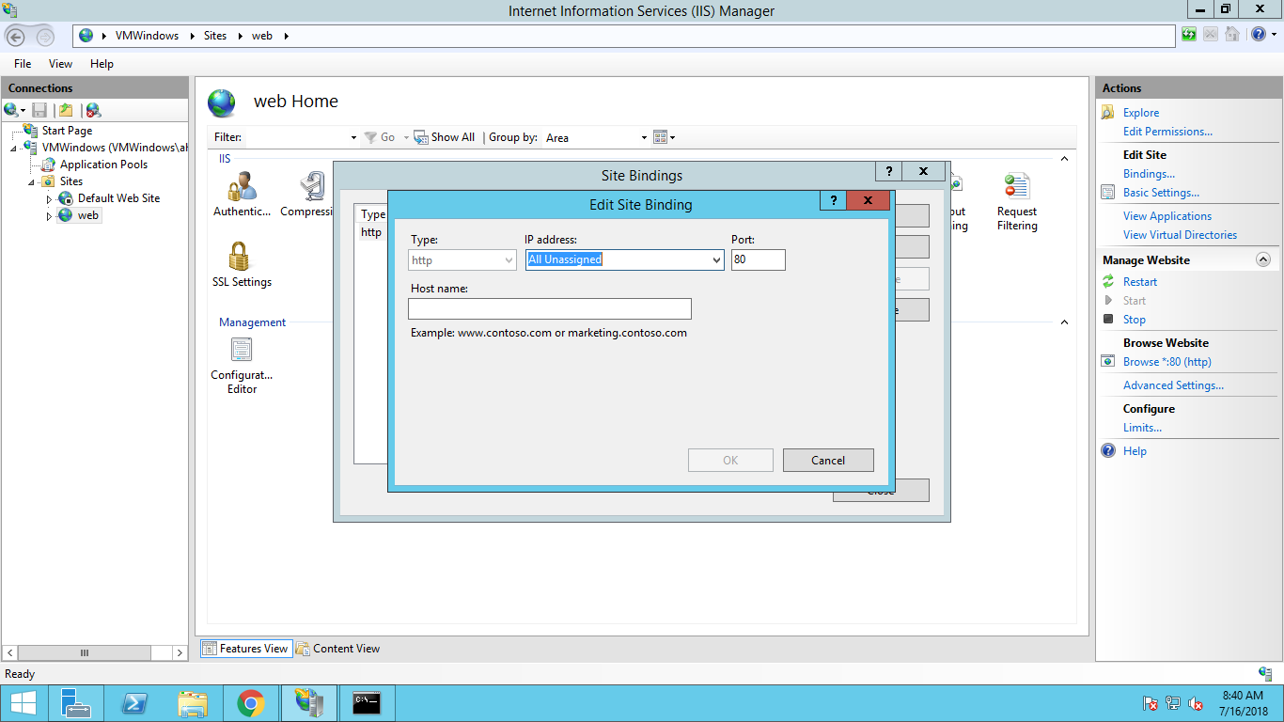Screen dimensions: 1284x722
Task: Click Show All in filter toolbar
Action: [445, 137]
